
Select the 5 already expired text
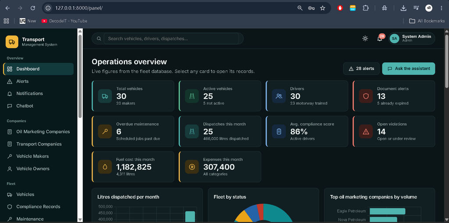392,103
